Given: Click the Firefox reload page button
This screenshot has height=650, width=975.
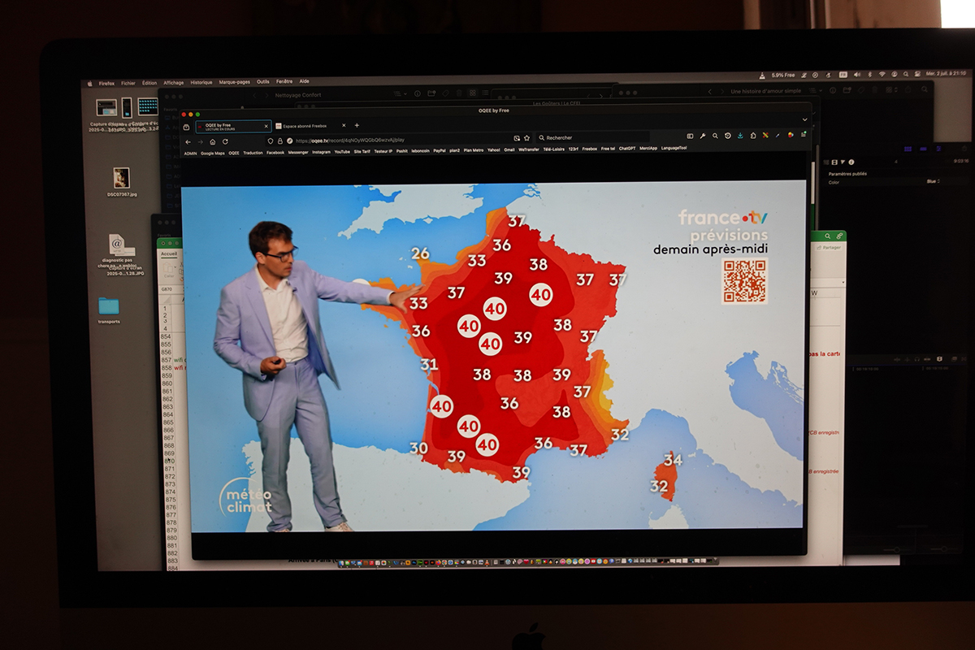Looking at the screenshot, I should (x=225, y=141).
